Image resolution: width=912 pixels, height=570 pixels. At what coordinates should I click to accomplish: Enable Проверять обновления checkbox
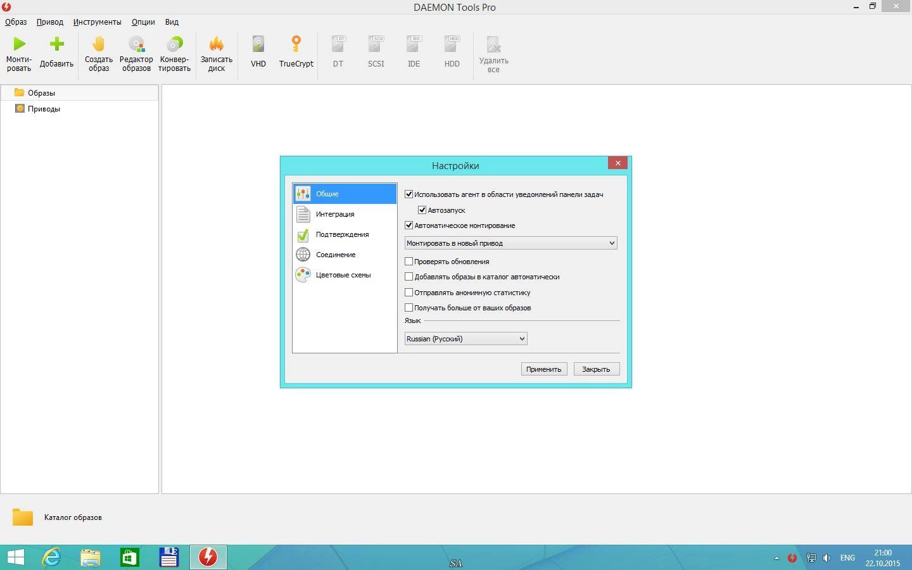coord(408,261)
